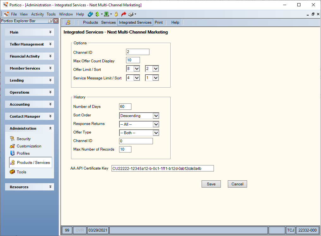Close the Portico Explorer Bar
This screenshot has height=236, width=321.
pyautogui.click(x=56, y=21)
